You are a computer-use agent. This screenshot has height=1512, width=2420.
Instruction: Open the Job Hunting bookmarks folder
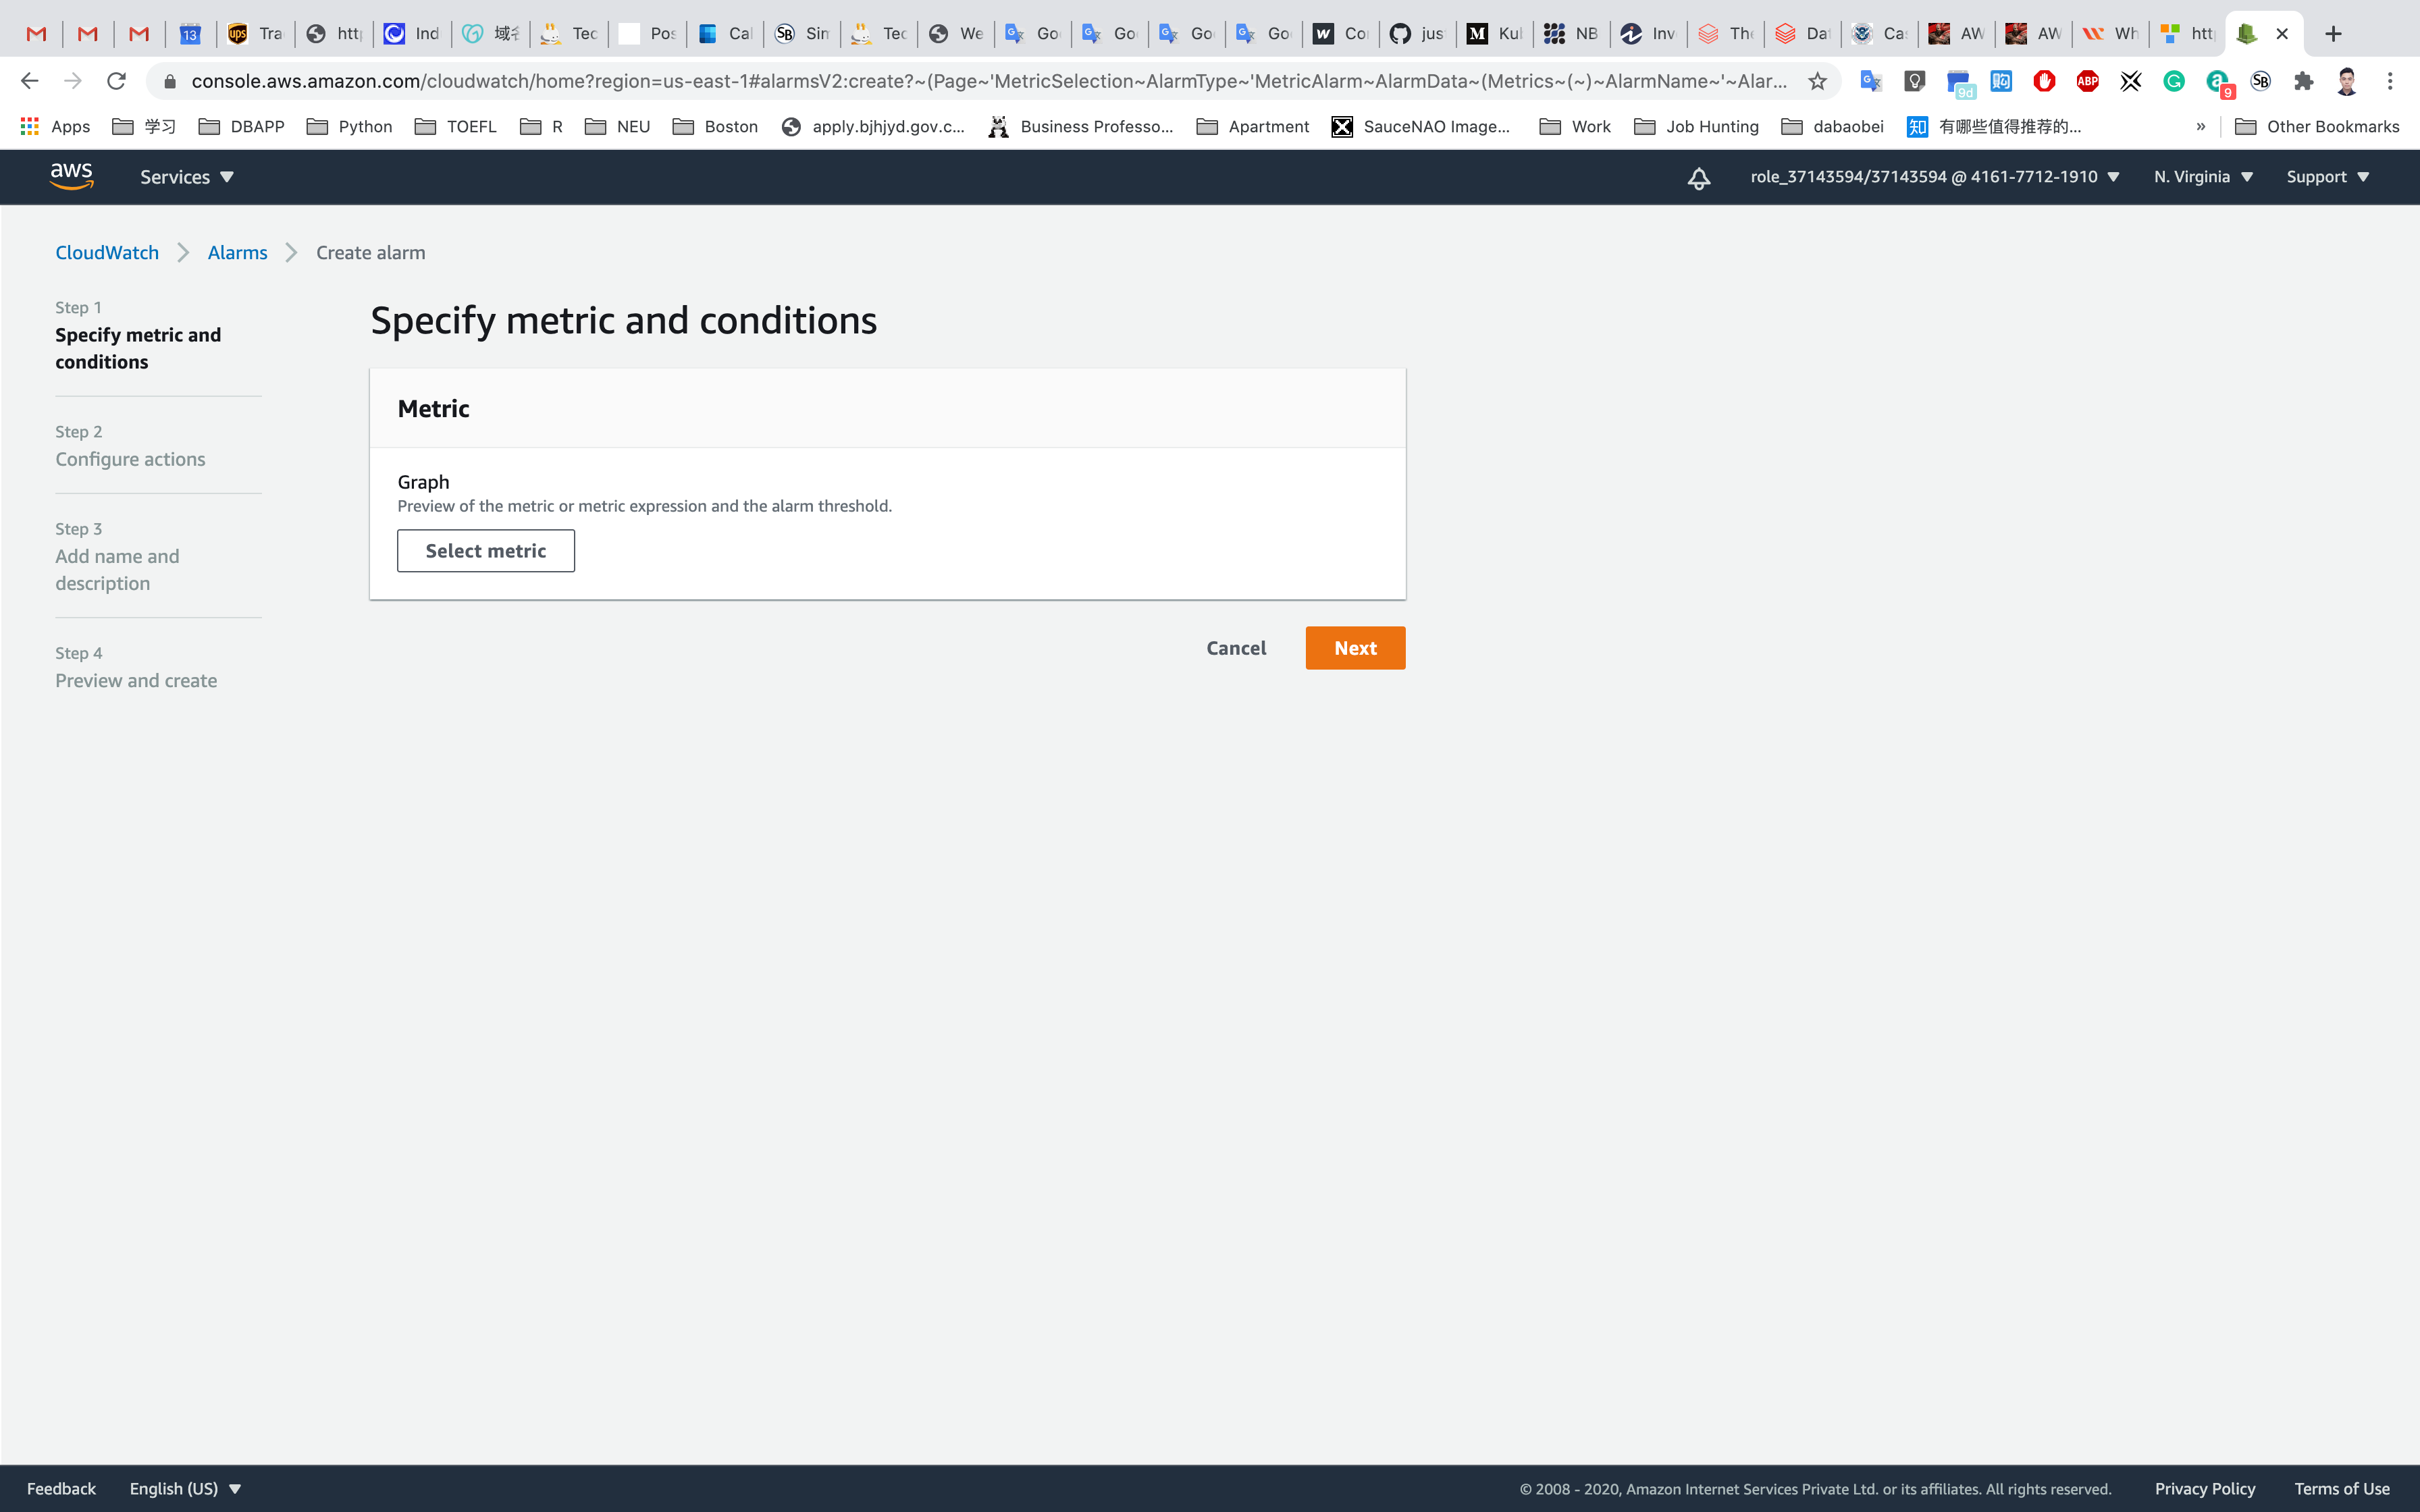pyautogui.click(x=1696, y=126)
